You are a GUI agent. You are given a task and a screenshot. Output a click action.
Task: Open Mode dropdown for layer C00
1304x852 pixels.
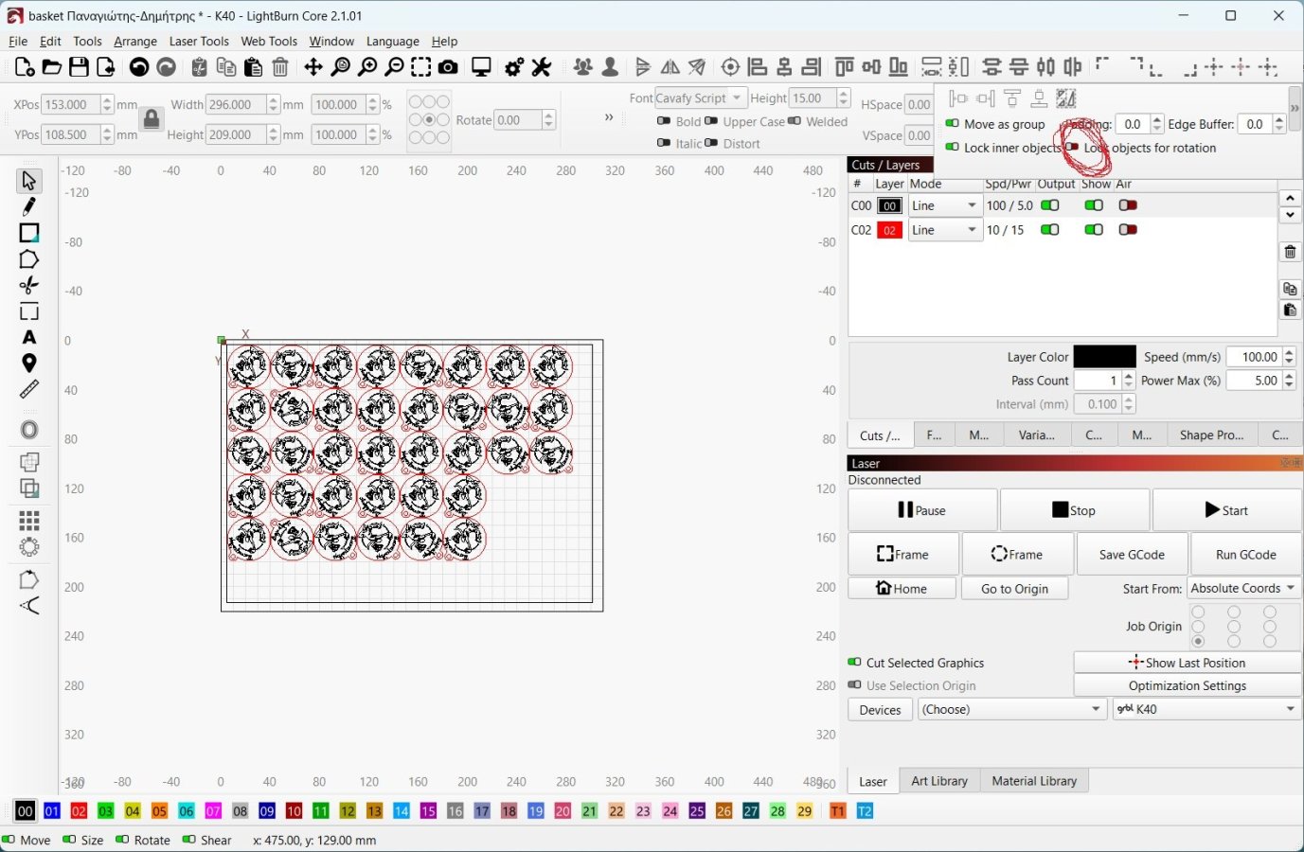click(945, 205)
